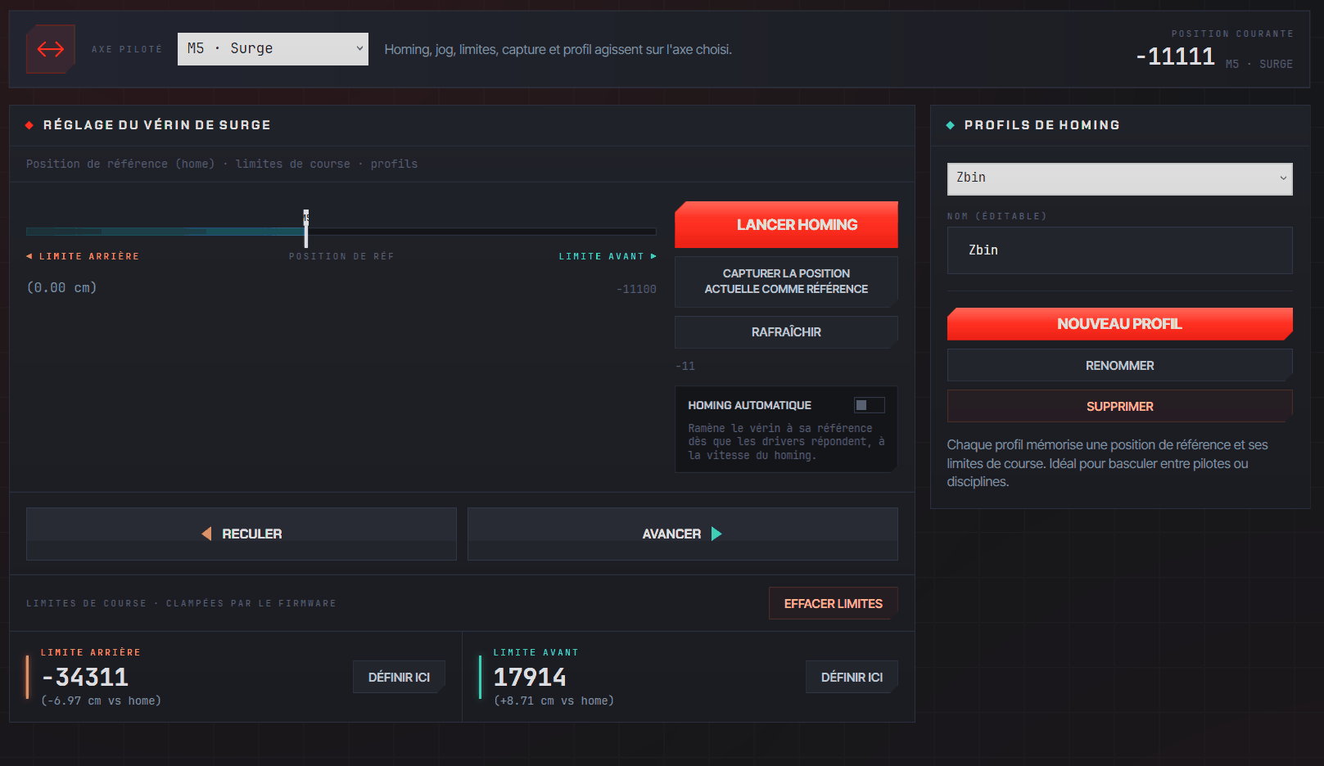This screenshot has width=1324, height=766.
Task: Click Renommer to rename profile
Action: (1119, 365)
